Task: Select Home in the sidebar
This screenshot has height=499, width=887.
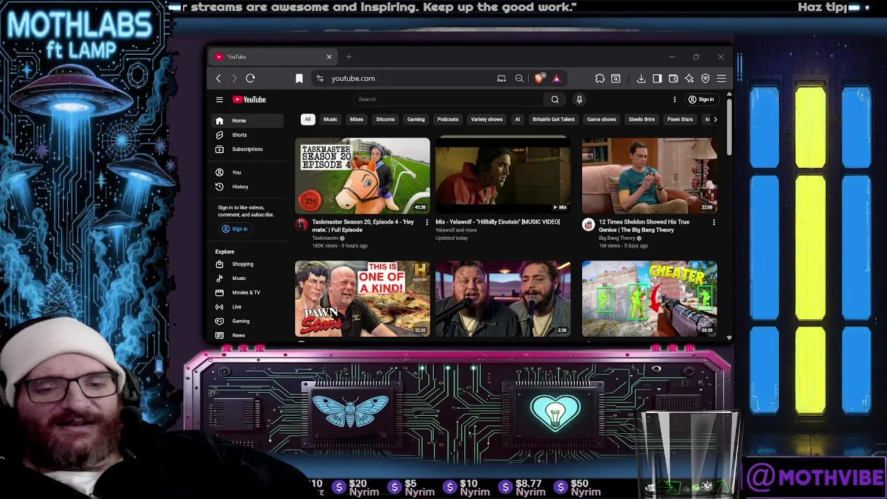Action: pyautogui.click(x=248, y=121)
